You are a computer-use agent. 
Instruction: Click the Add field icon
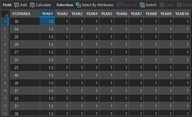[x=16, y=5]
